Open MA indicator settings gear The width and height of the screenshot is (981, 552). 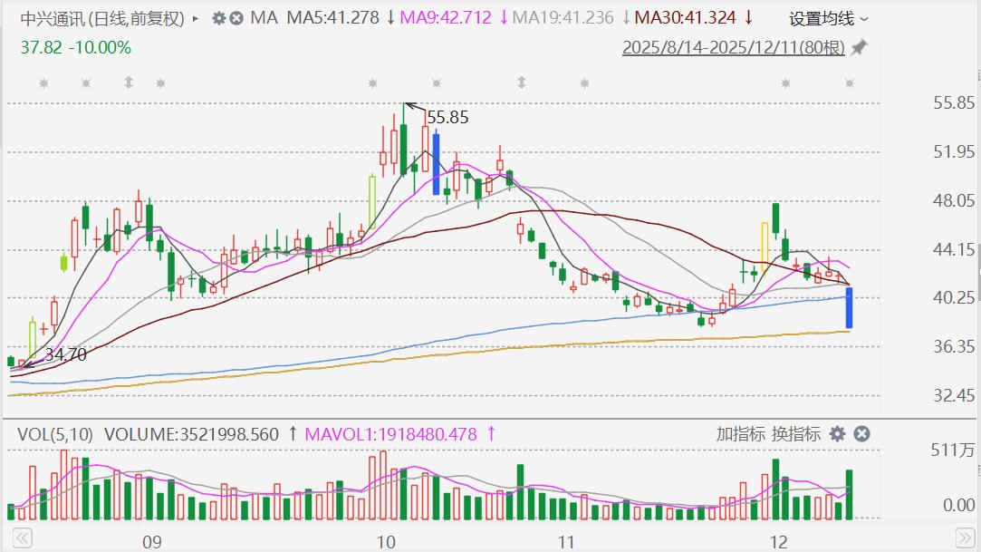tap(218, 18)
